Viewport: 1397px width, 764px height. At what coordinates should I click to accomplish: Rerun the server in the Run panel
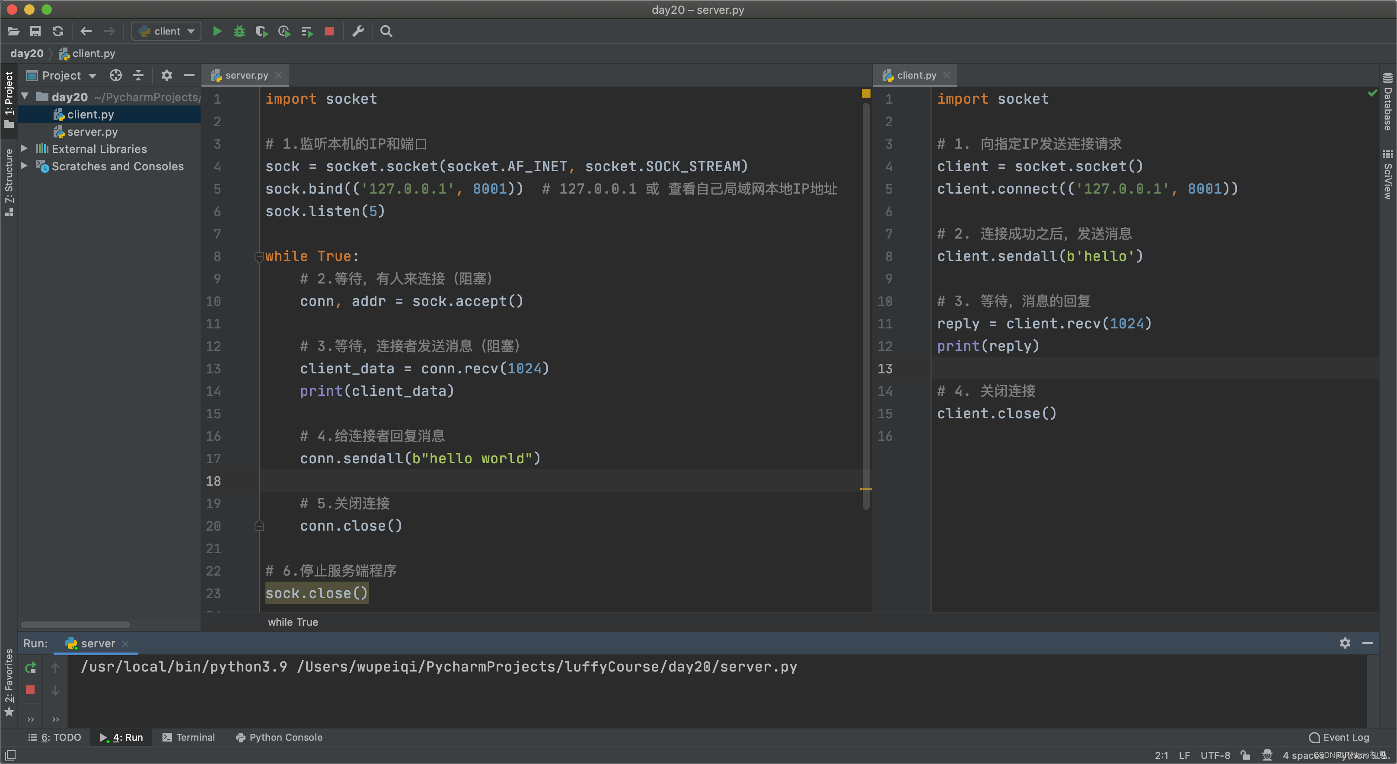(x=30, y=668)
